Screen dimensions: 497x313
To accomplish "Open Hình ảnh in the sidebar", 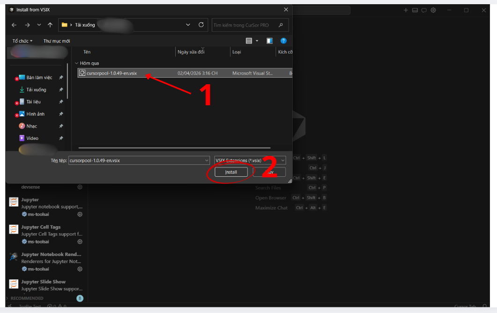I will [x=35, y=114].
